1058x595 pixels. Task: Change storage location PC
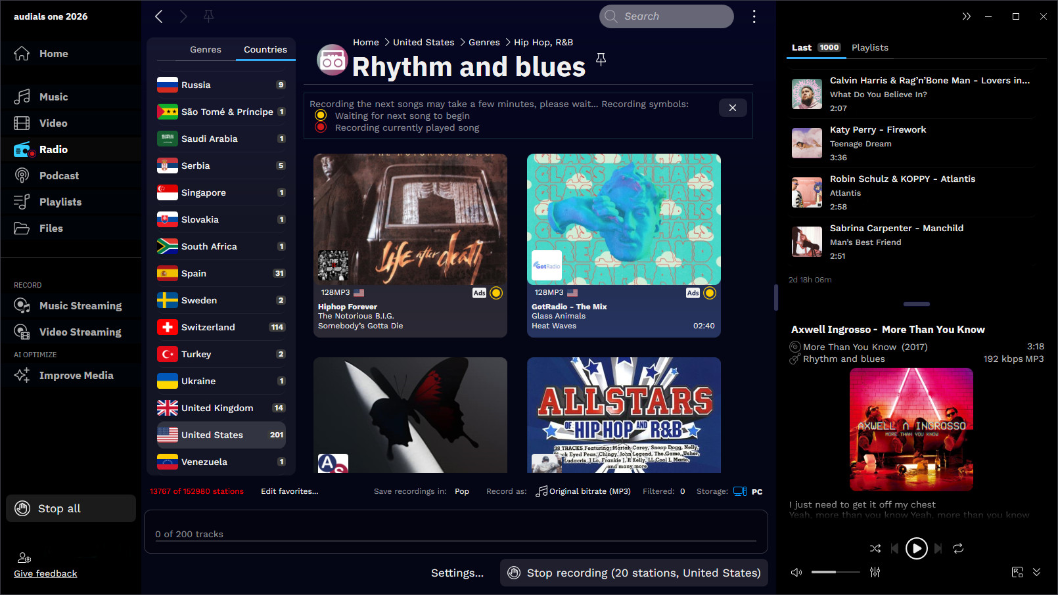[x=748, y=491]
